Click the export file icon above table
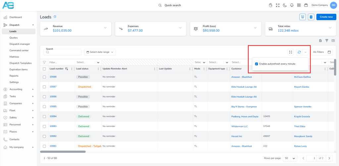 tap(320, 41)
